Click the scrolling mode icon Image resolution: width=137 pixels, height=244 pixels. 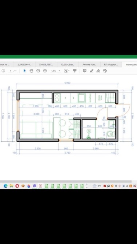point(75,71)
